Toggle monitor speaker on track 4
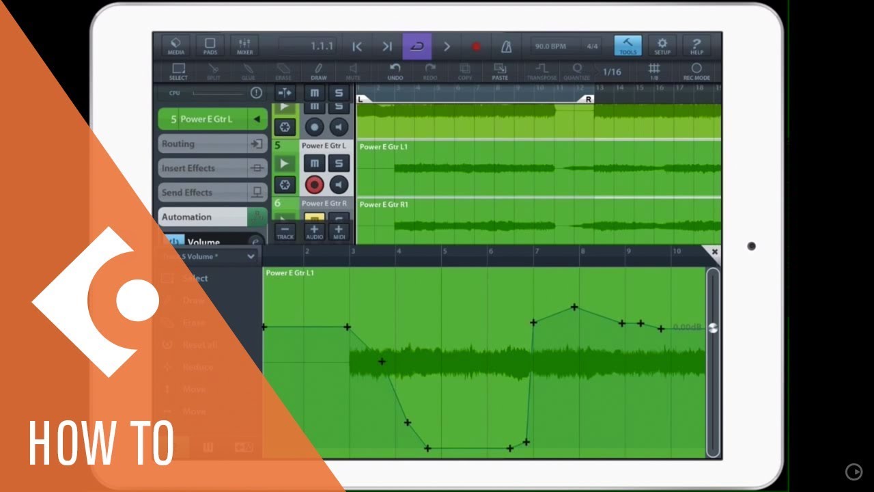Image resolution: width=874 pixels, height=492 pixels. [339, 127]
